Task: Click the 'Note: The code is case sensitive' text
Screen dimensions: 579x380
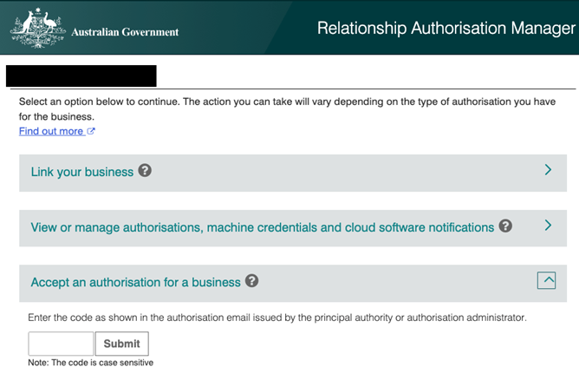Action: (90, 363)
